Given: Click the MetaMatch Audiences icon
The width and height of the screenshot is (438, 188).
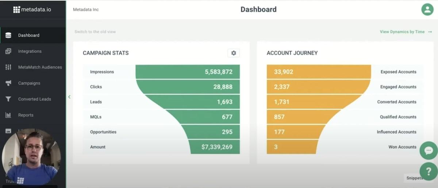Looking at the screenshot, I should [8, 67].
